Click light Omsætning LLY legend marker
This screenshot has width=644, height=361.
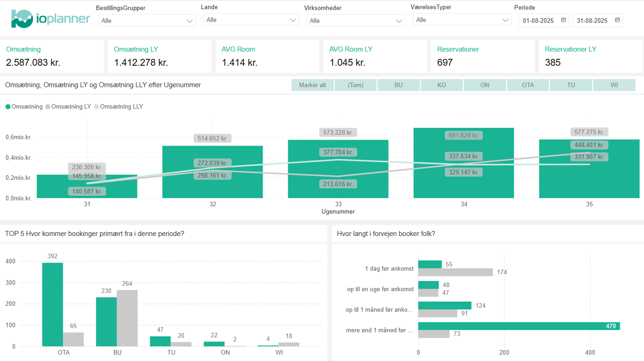(96, 107)
